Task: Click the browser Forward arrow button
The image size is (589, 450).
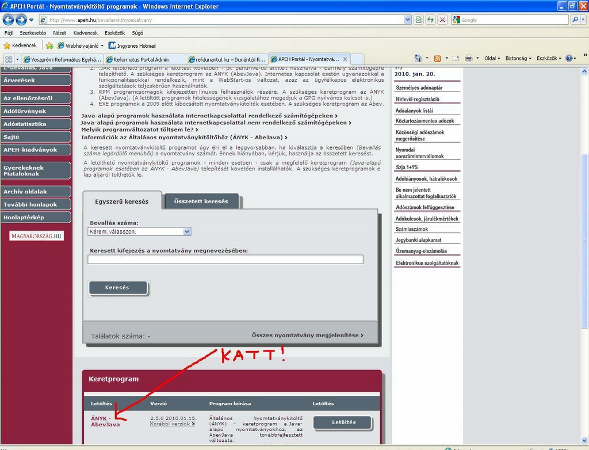Action: tap(21, 20)
